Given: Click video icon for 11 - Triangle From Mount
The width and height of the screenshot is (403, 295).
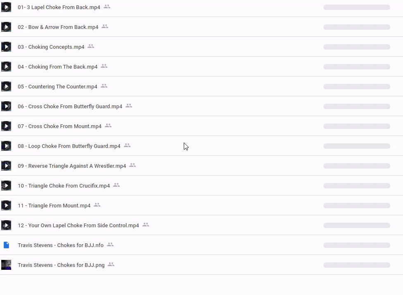Looking at the screenshot, I should point(6,205).
